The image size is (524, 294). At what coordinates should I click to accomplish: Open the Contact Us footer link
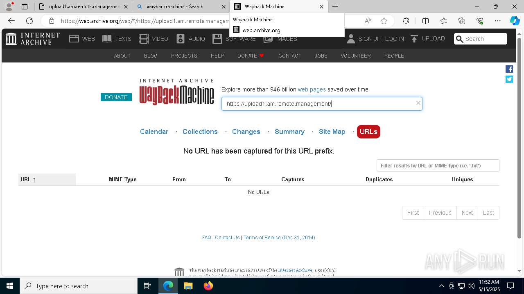[x=227, y=238]
